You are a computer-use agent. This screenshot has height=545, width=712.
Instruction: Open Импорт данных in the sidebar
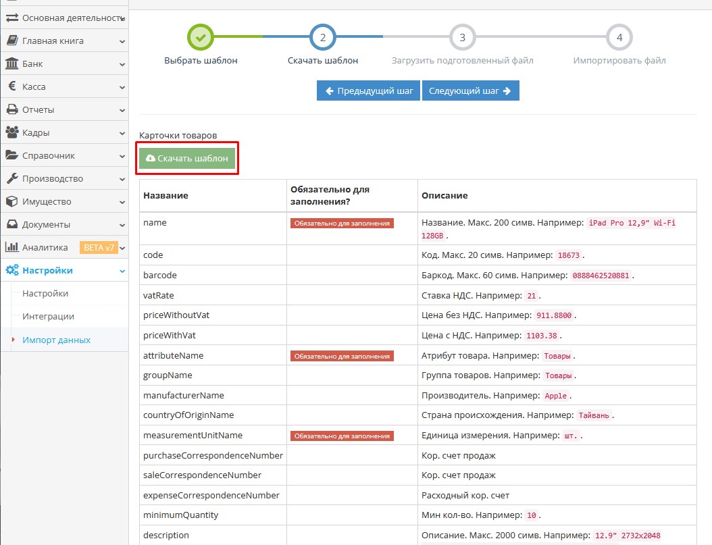tap(56, 340)
